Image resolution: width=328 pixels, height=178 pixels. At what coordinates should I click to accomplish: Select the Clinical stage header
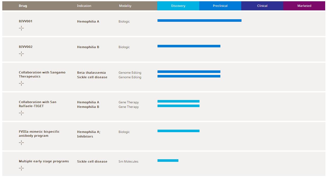pos(262,6)
